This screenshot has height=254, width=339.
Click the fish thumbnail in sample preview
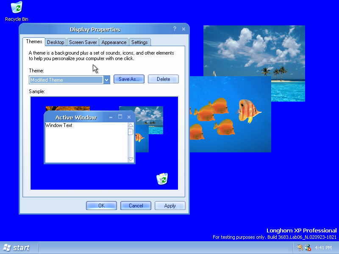click(x=142, y=139)
